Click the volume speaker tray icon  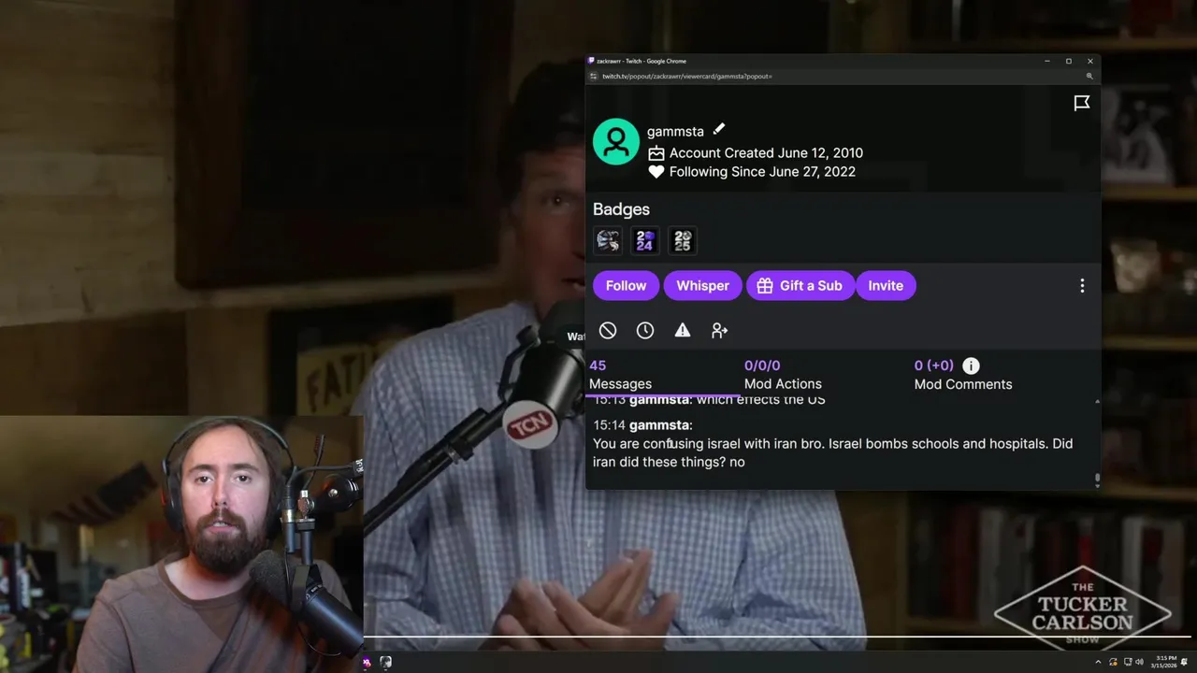tap(1140, 663)
